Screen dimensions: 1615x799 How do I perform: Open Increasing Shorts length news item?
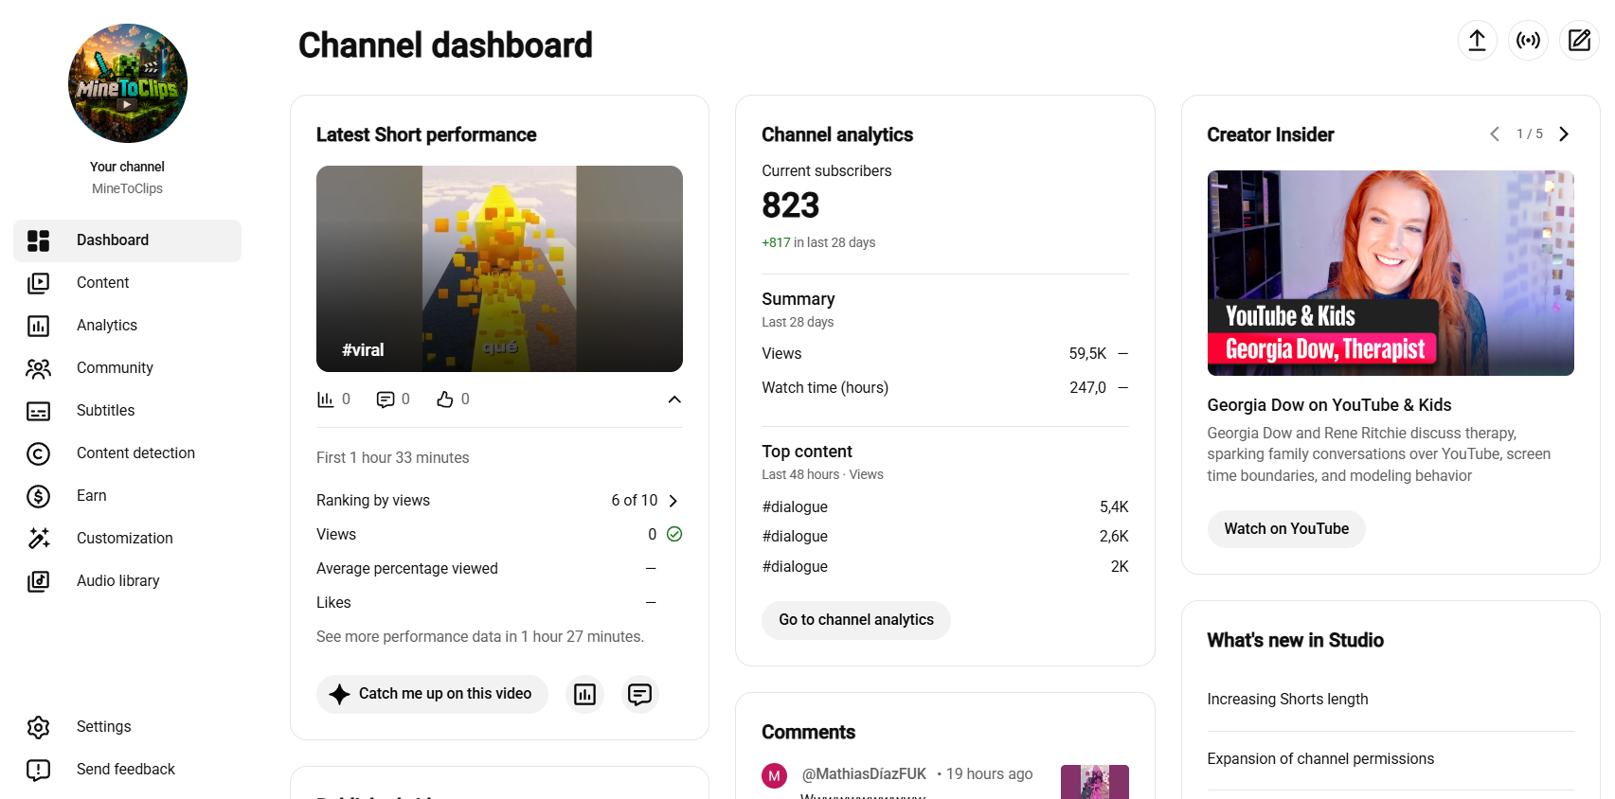1287,700
